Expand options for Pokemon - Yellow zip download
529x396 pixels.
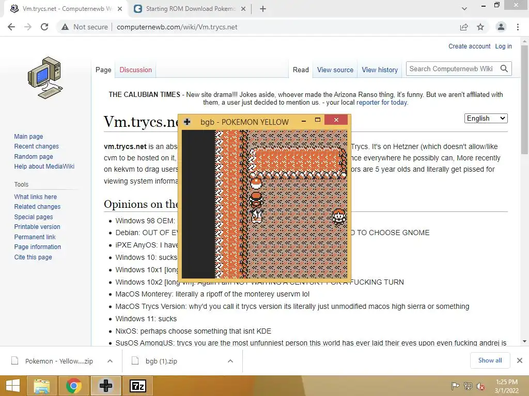[110, 361]
